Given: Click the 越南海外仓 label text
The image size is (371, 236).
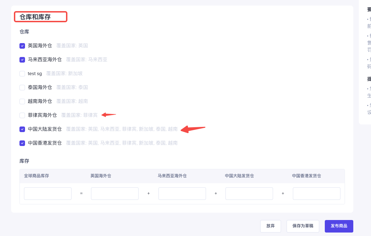Looking at the screenshot, I should (40, 101).
